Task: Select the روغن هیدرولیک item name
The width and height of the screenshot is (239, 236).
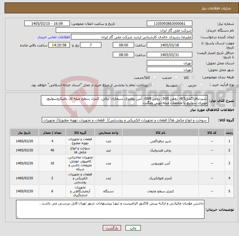Action: tap(160, 150)
